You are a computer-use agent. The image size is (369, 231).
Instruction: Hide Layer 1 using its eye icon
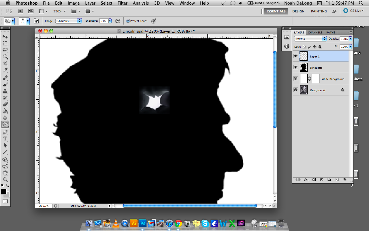[295, 56]
